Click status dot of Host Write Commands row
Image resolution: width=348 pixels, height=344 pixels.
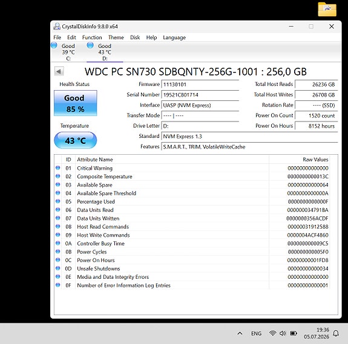coord(58,235)
